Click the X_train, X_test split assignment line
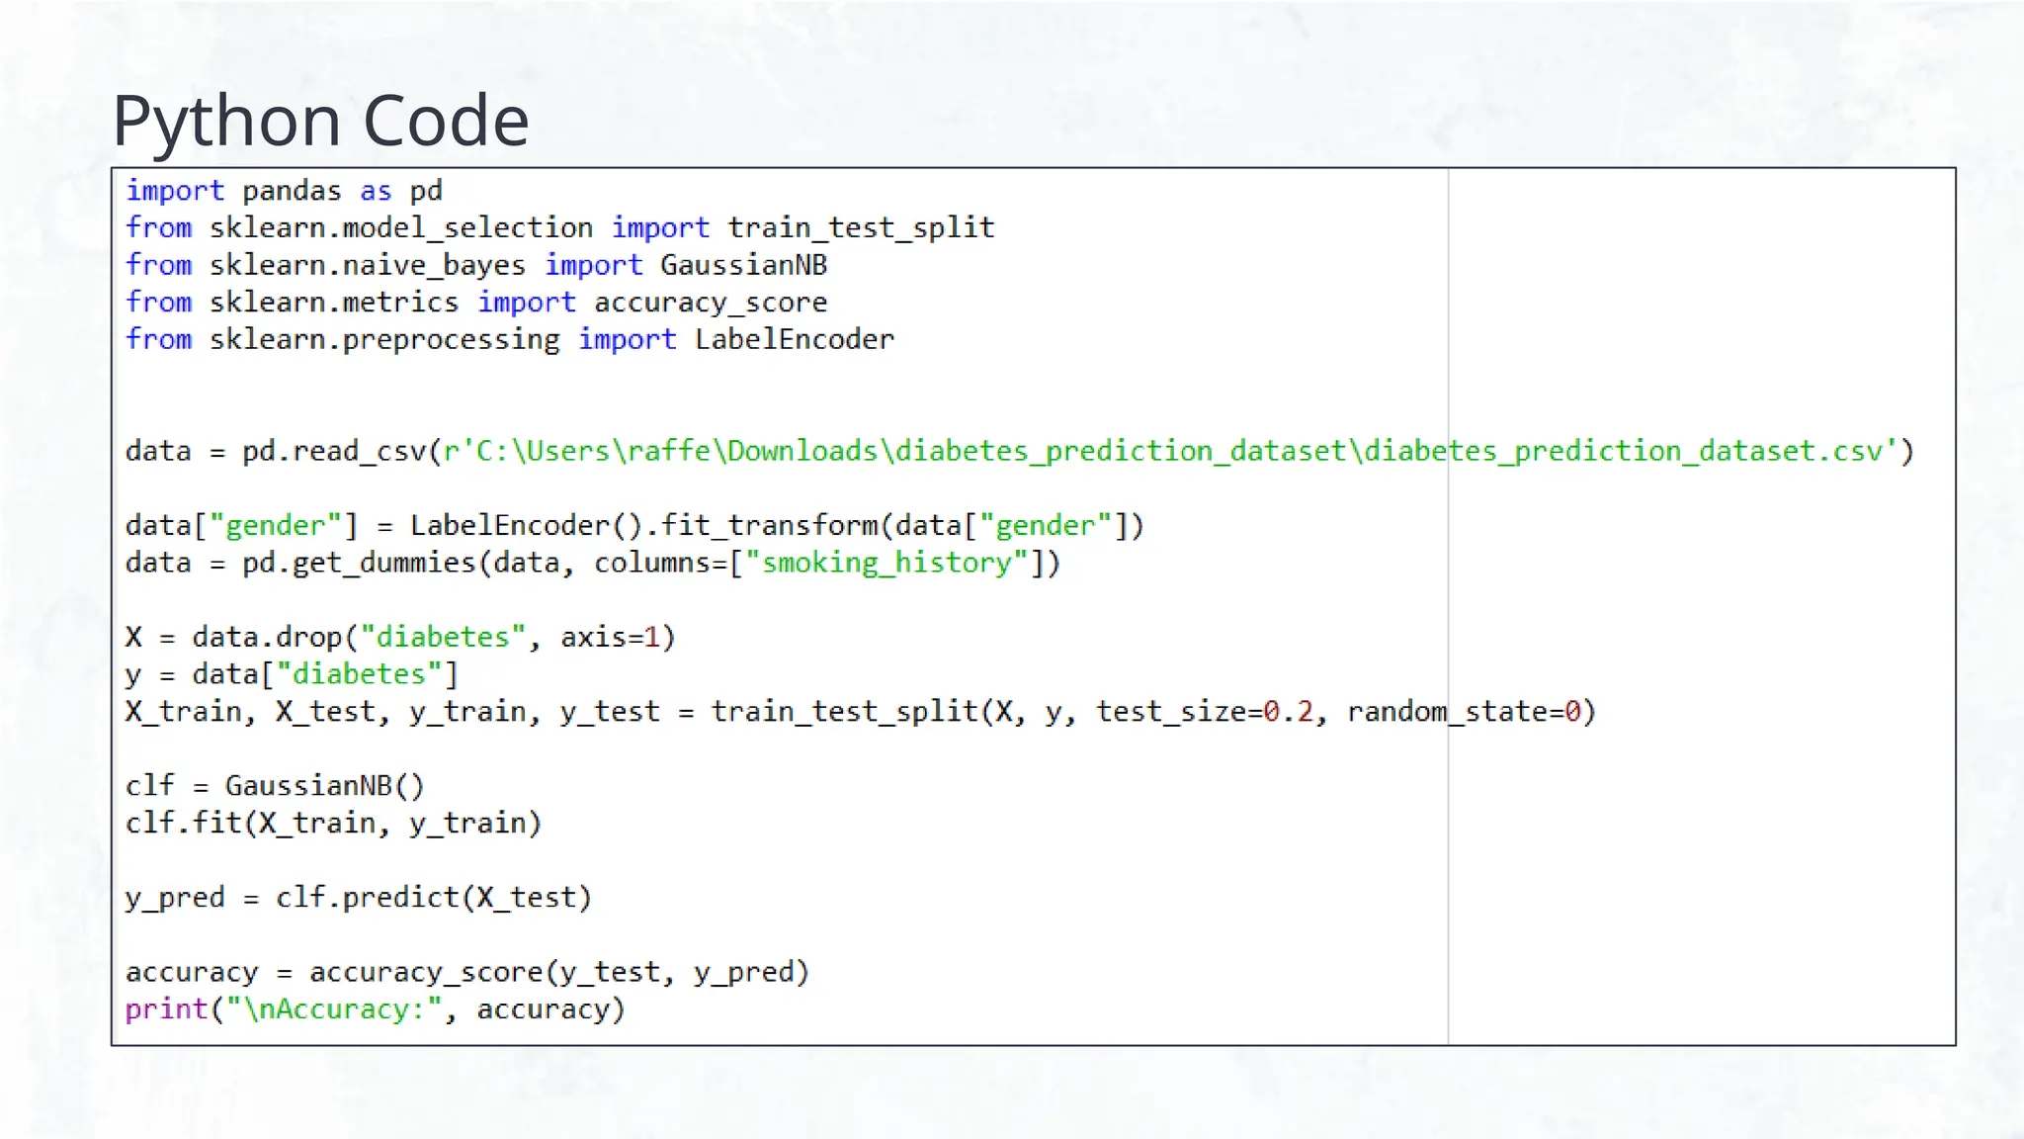2024x1139 pixels. point(861,712)
